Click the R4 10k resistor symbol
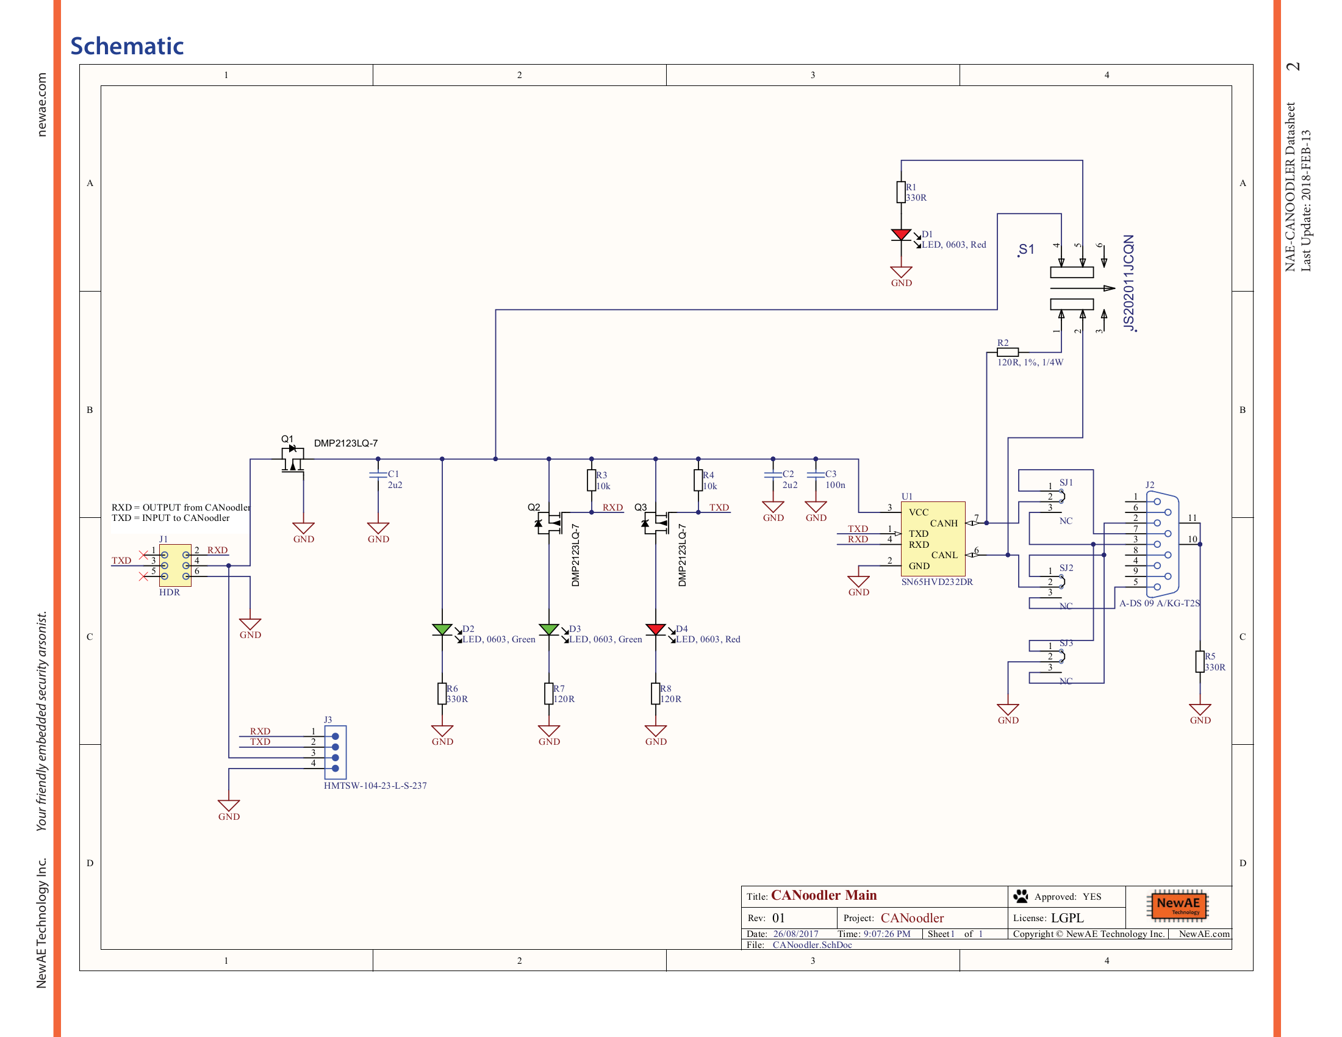The height and width of the screenshot is (1037, 1342). [698, 481]
